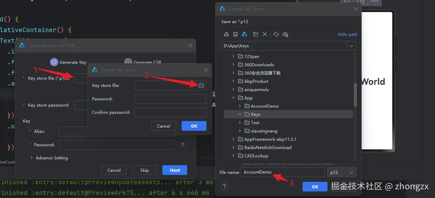Screen dimensions: 435x198
Task: Click the File name input field
Action: click(x=283, y=172)
